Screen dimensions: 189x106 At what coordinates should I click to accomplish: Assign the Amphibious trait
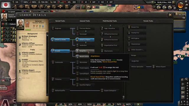click(x=85, y=51)
